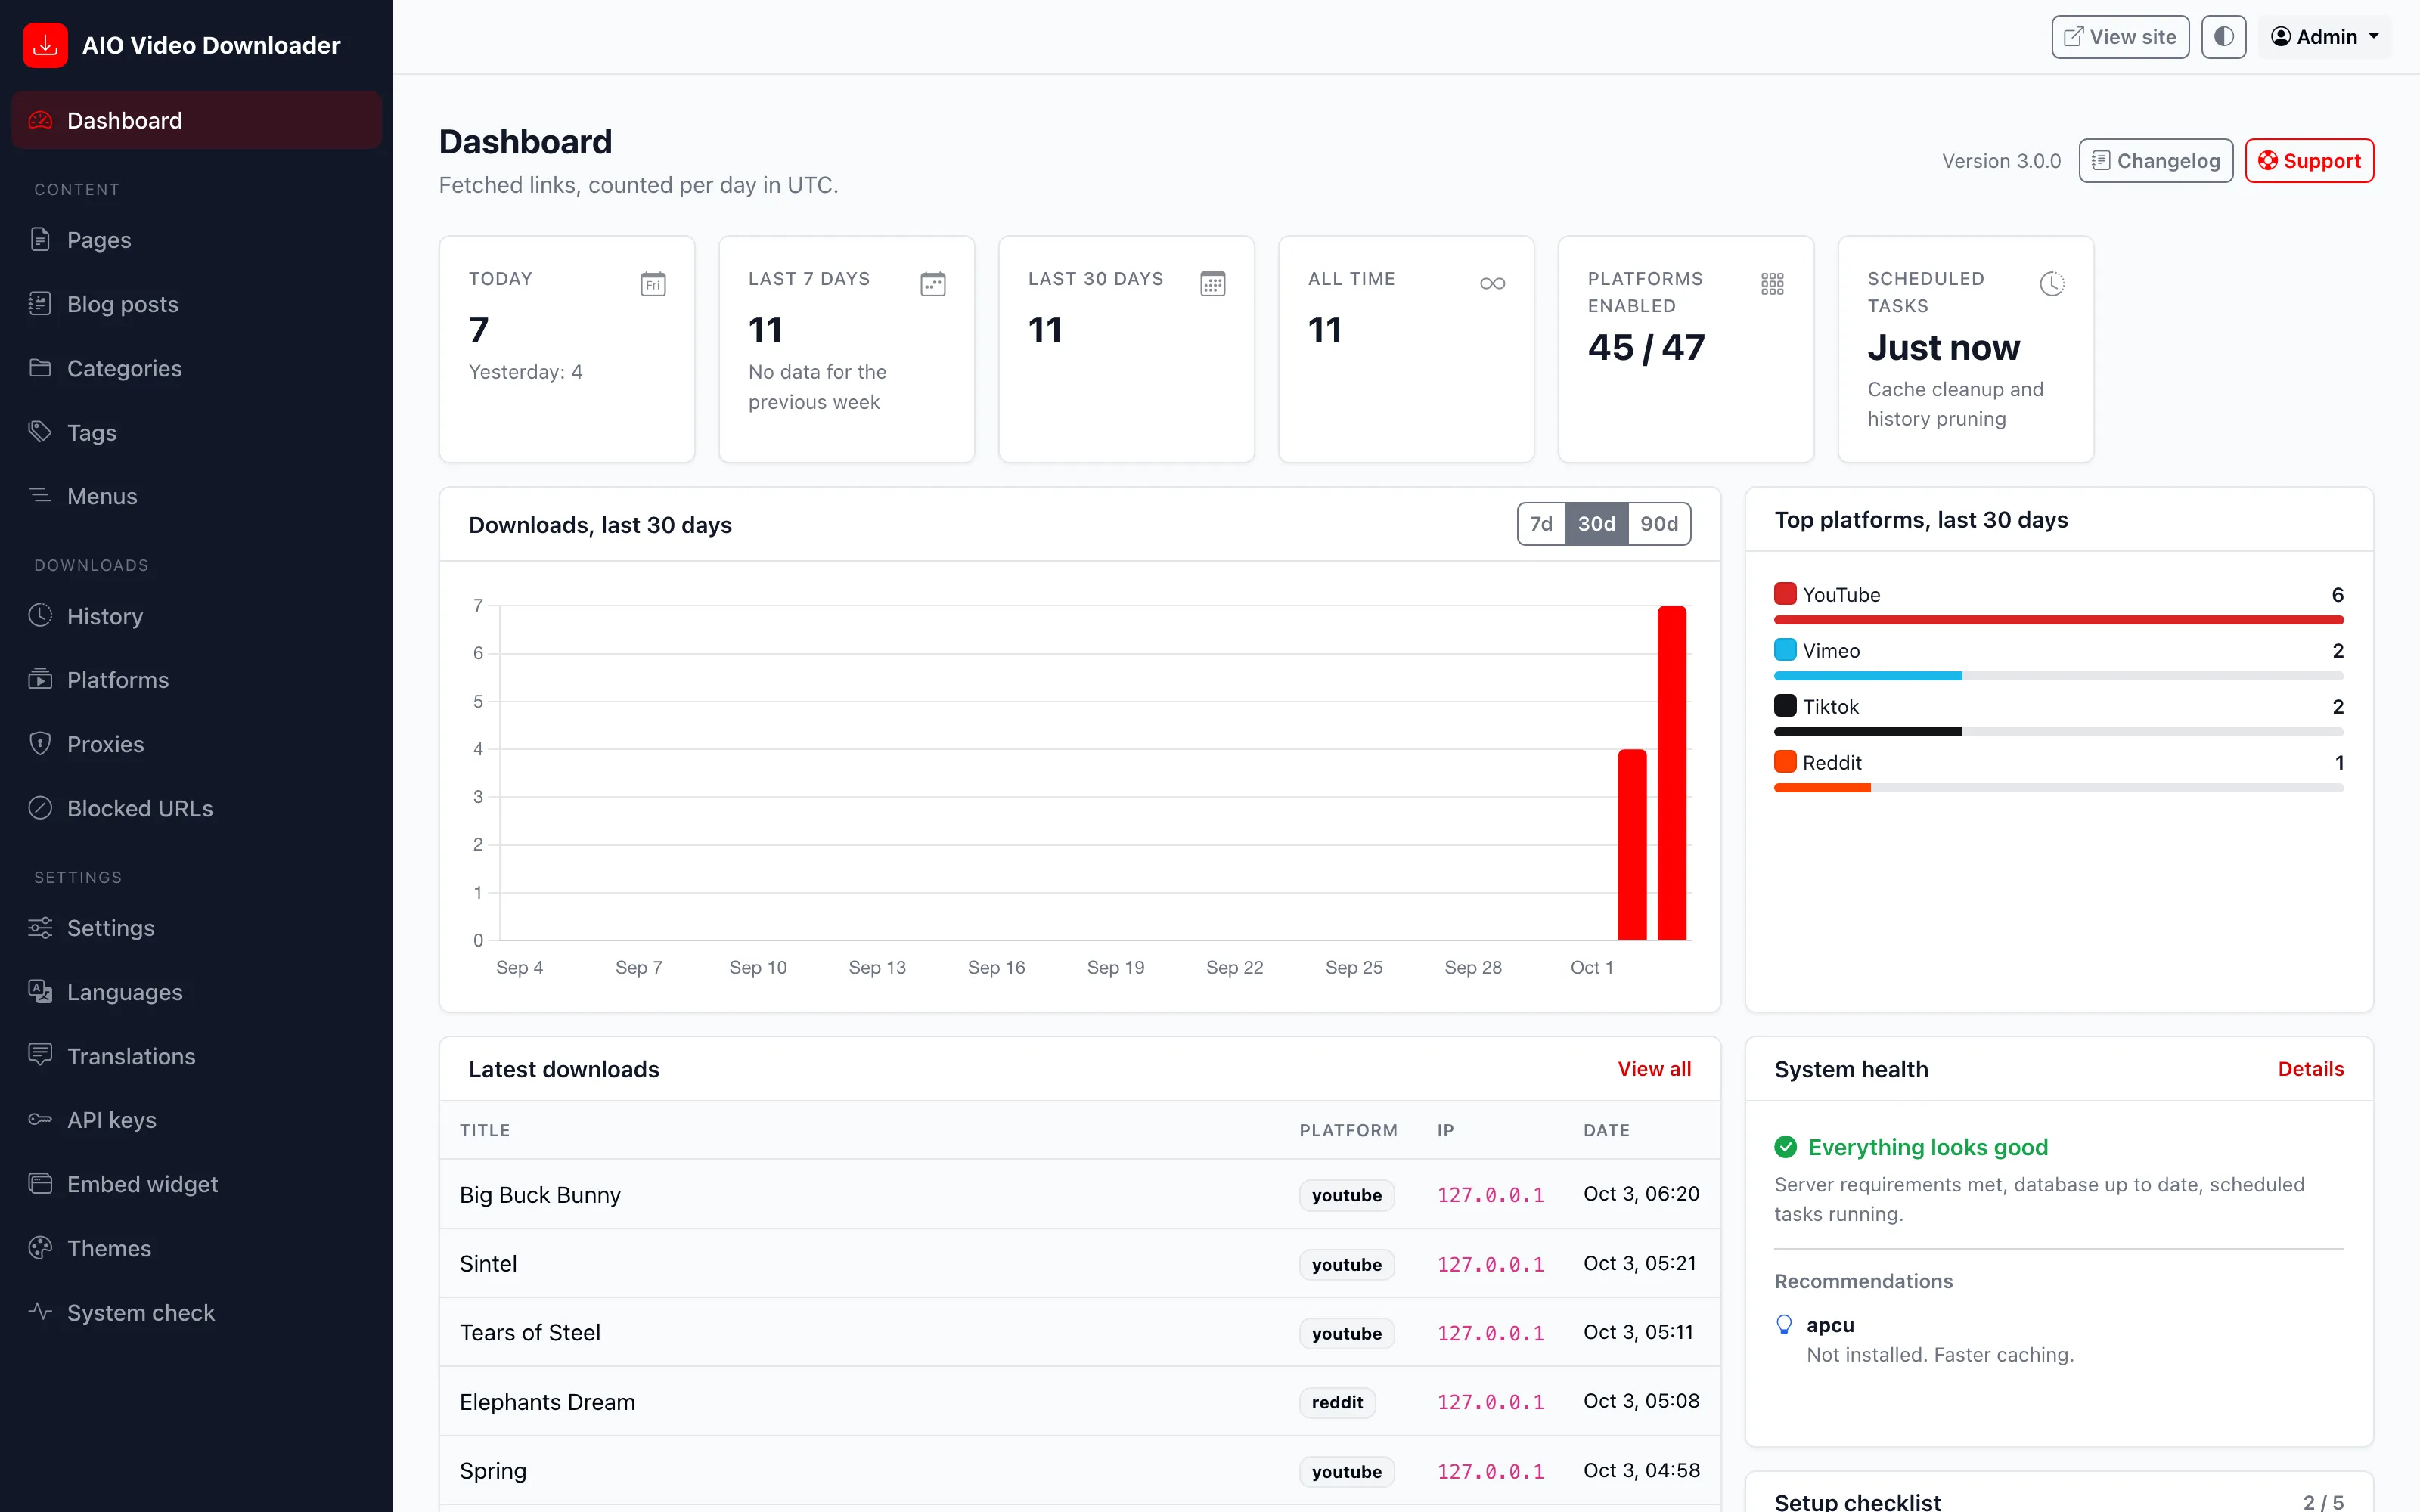Click the reddit platform badge

pos(1337,1402)
